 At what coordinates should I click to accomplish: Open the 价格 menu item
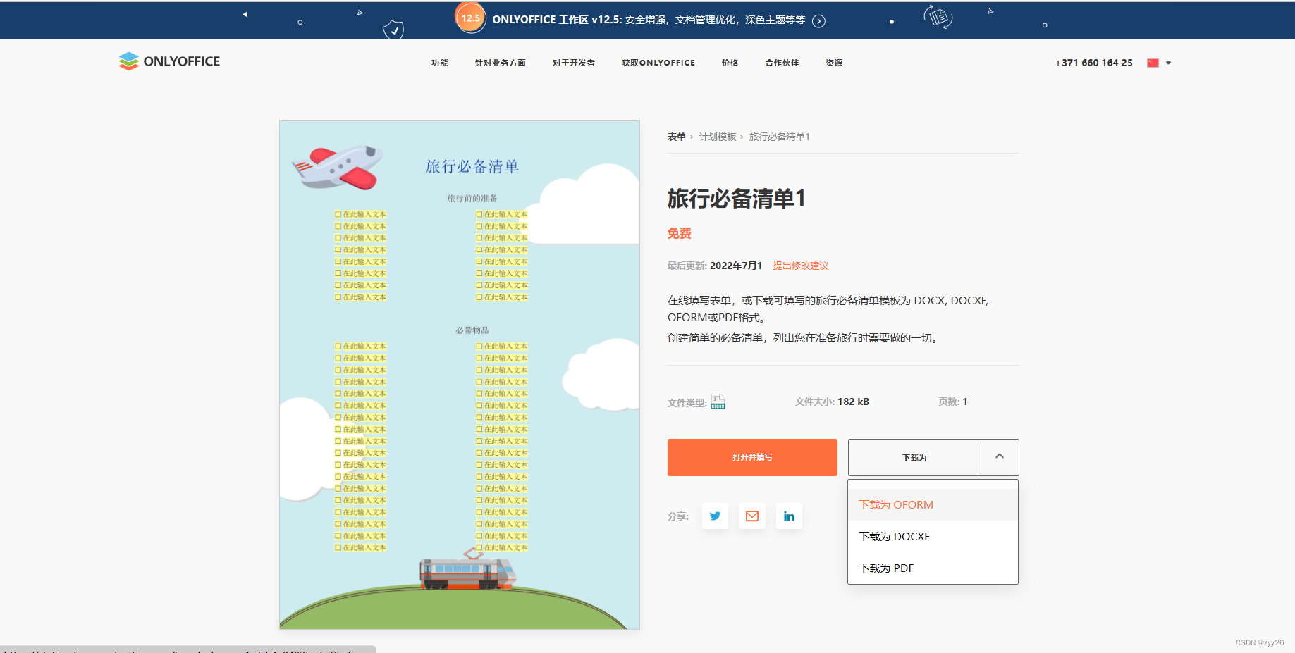click(x=730, y=63)
